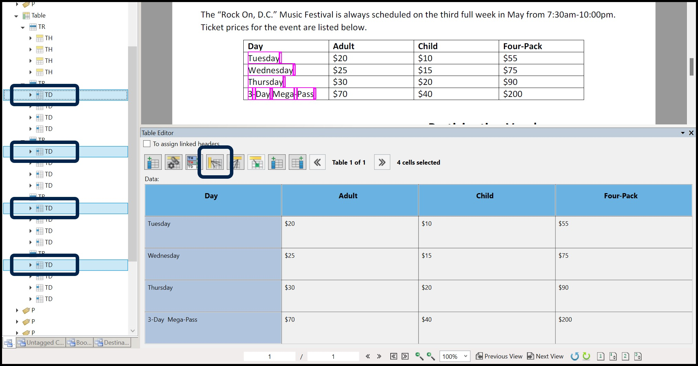The width and height of the screenshot is (698, 366).
Task: Open the linked header settings gear icon
Action: pyautogui.click(x=173, y=163)
